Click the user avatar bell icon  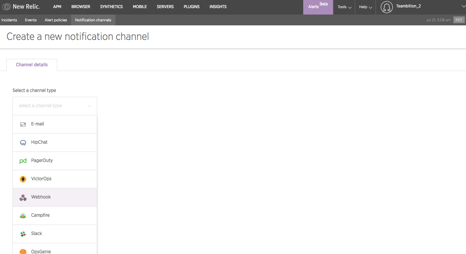[x=387, y=7]
